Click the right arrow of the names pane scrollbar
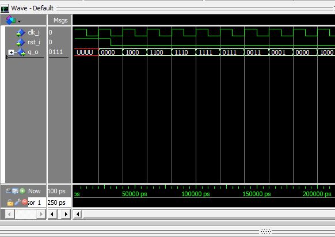This screenshot has height=237, width=335. [41, 214]
